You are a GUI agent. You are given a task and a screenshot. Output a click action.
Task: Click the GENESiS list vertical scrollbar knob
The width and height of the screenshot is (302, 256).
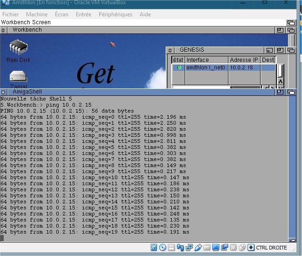pyautogui.click(x=281, y=71)
